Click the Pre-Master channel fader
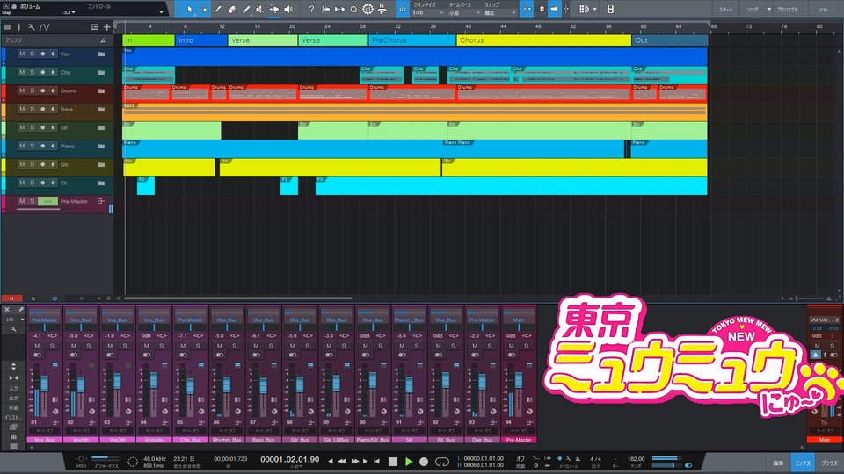 [519, 381]
